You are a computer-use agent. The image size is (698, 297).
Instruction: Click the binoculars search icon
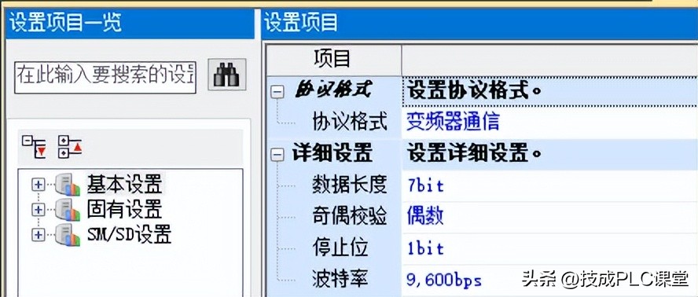tap(226, 75)
